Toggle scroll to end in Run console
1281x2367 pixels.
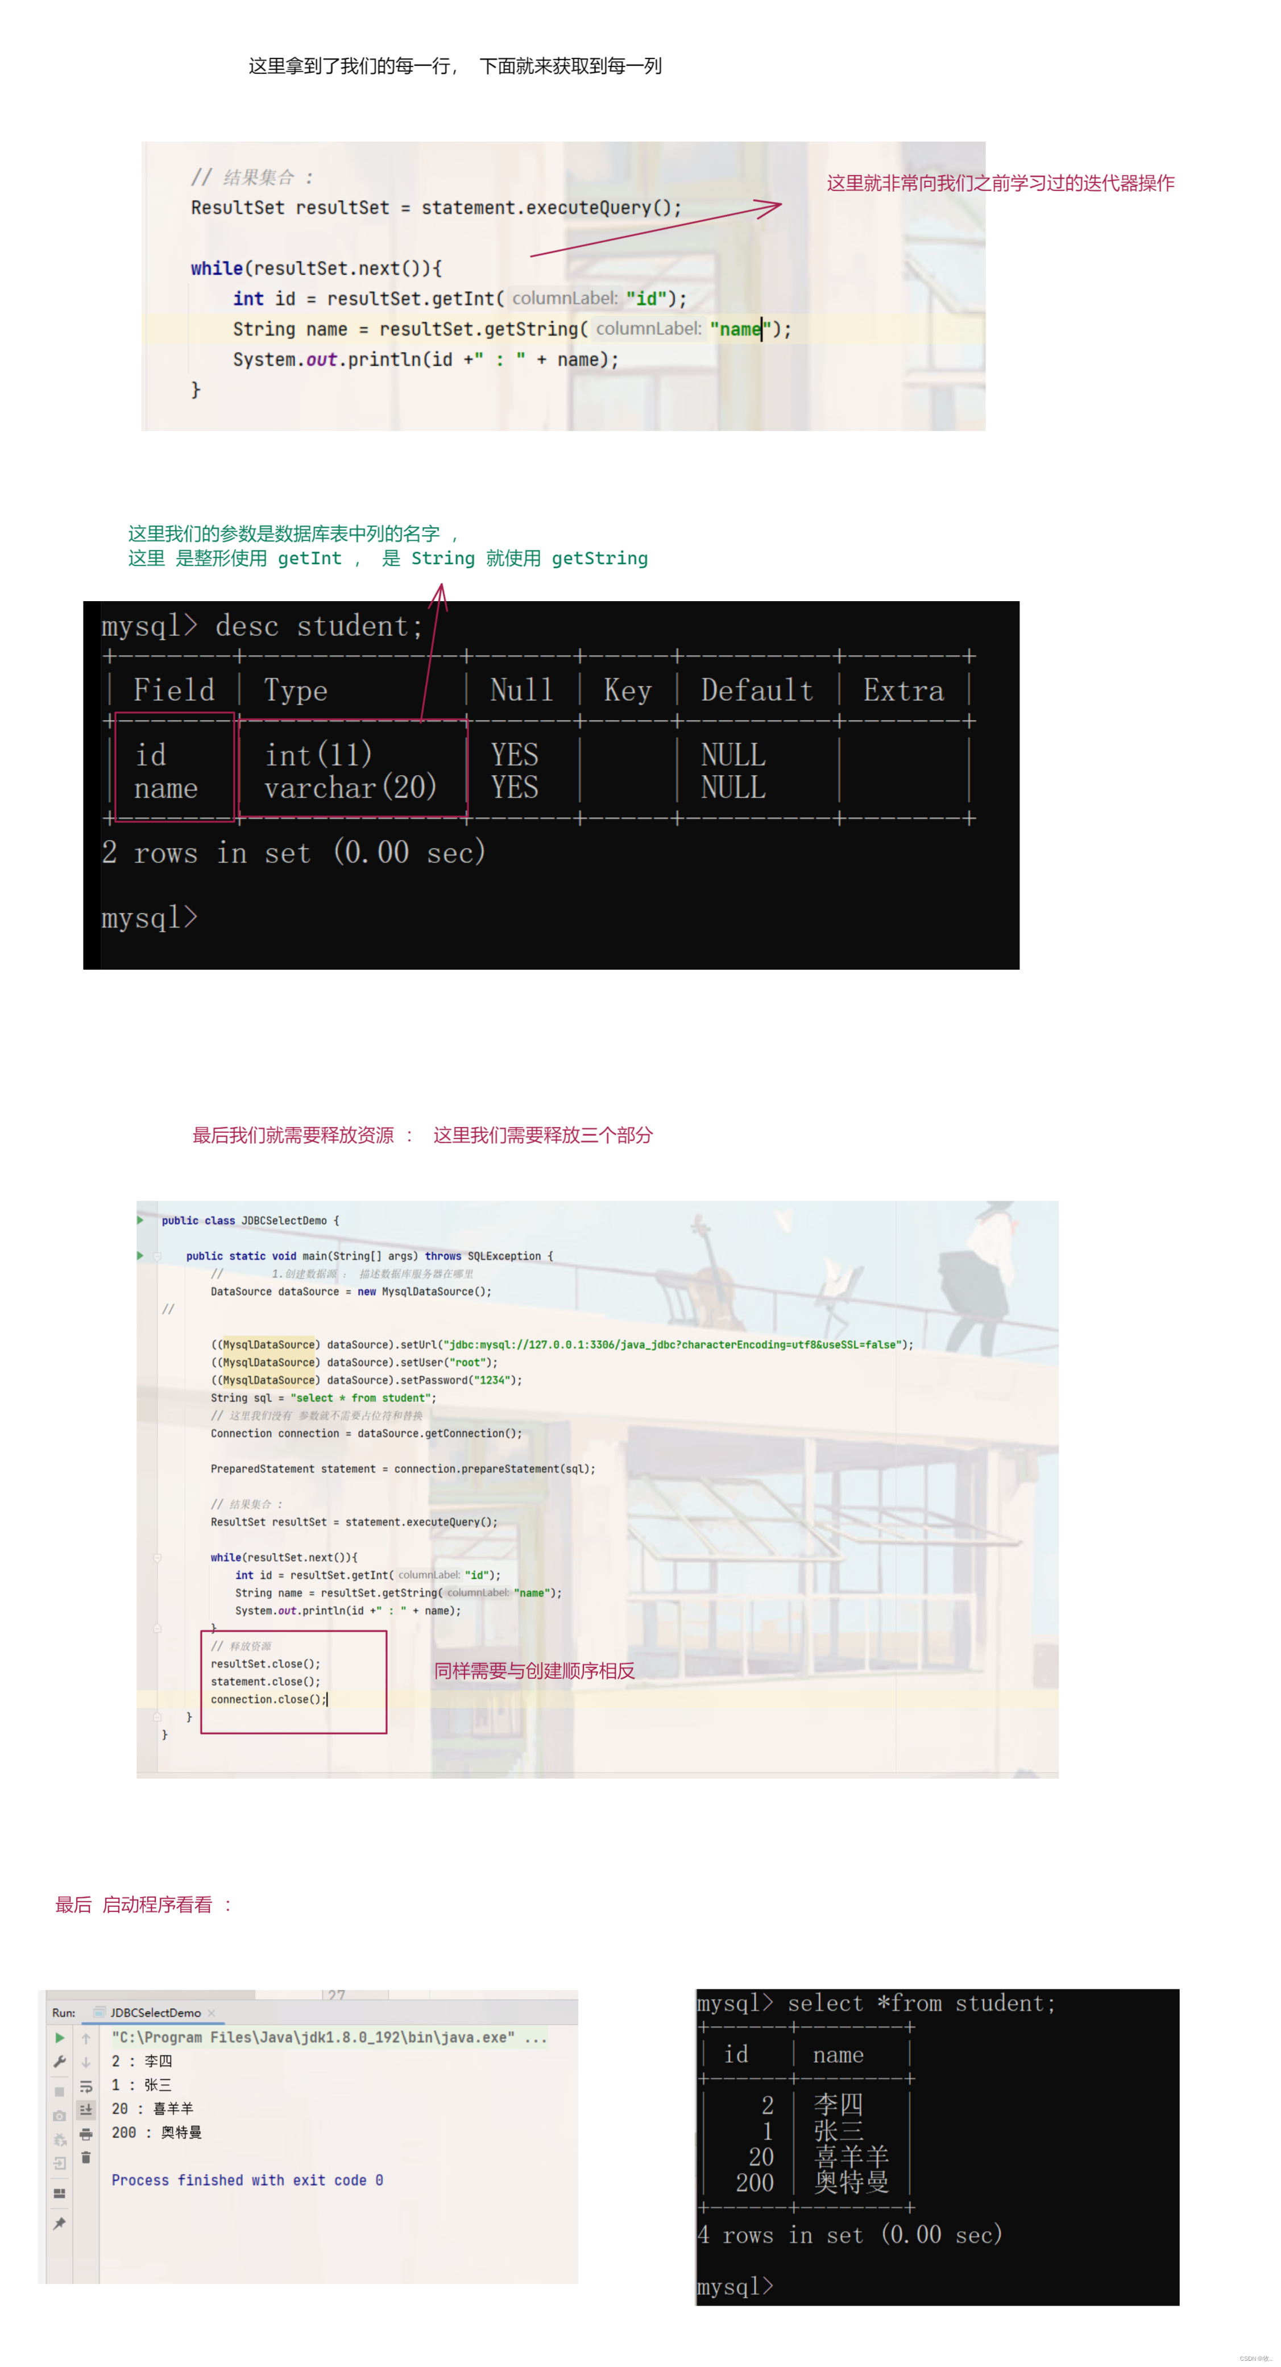tap(86, 2110)
